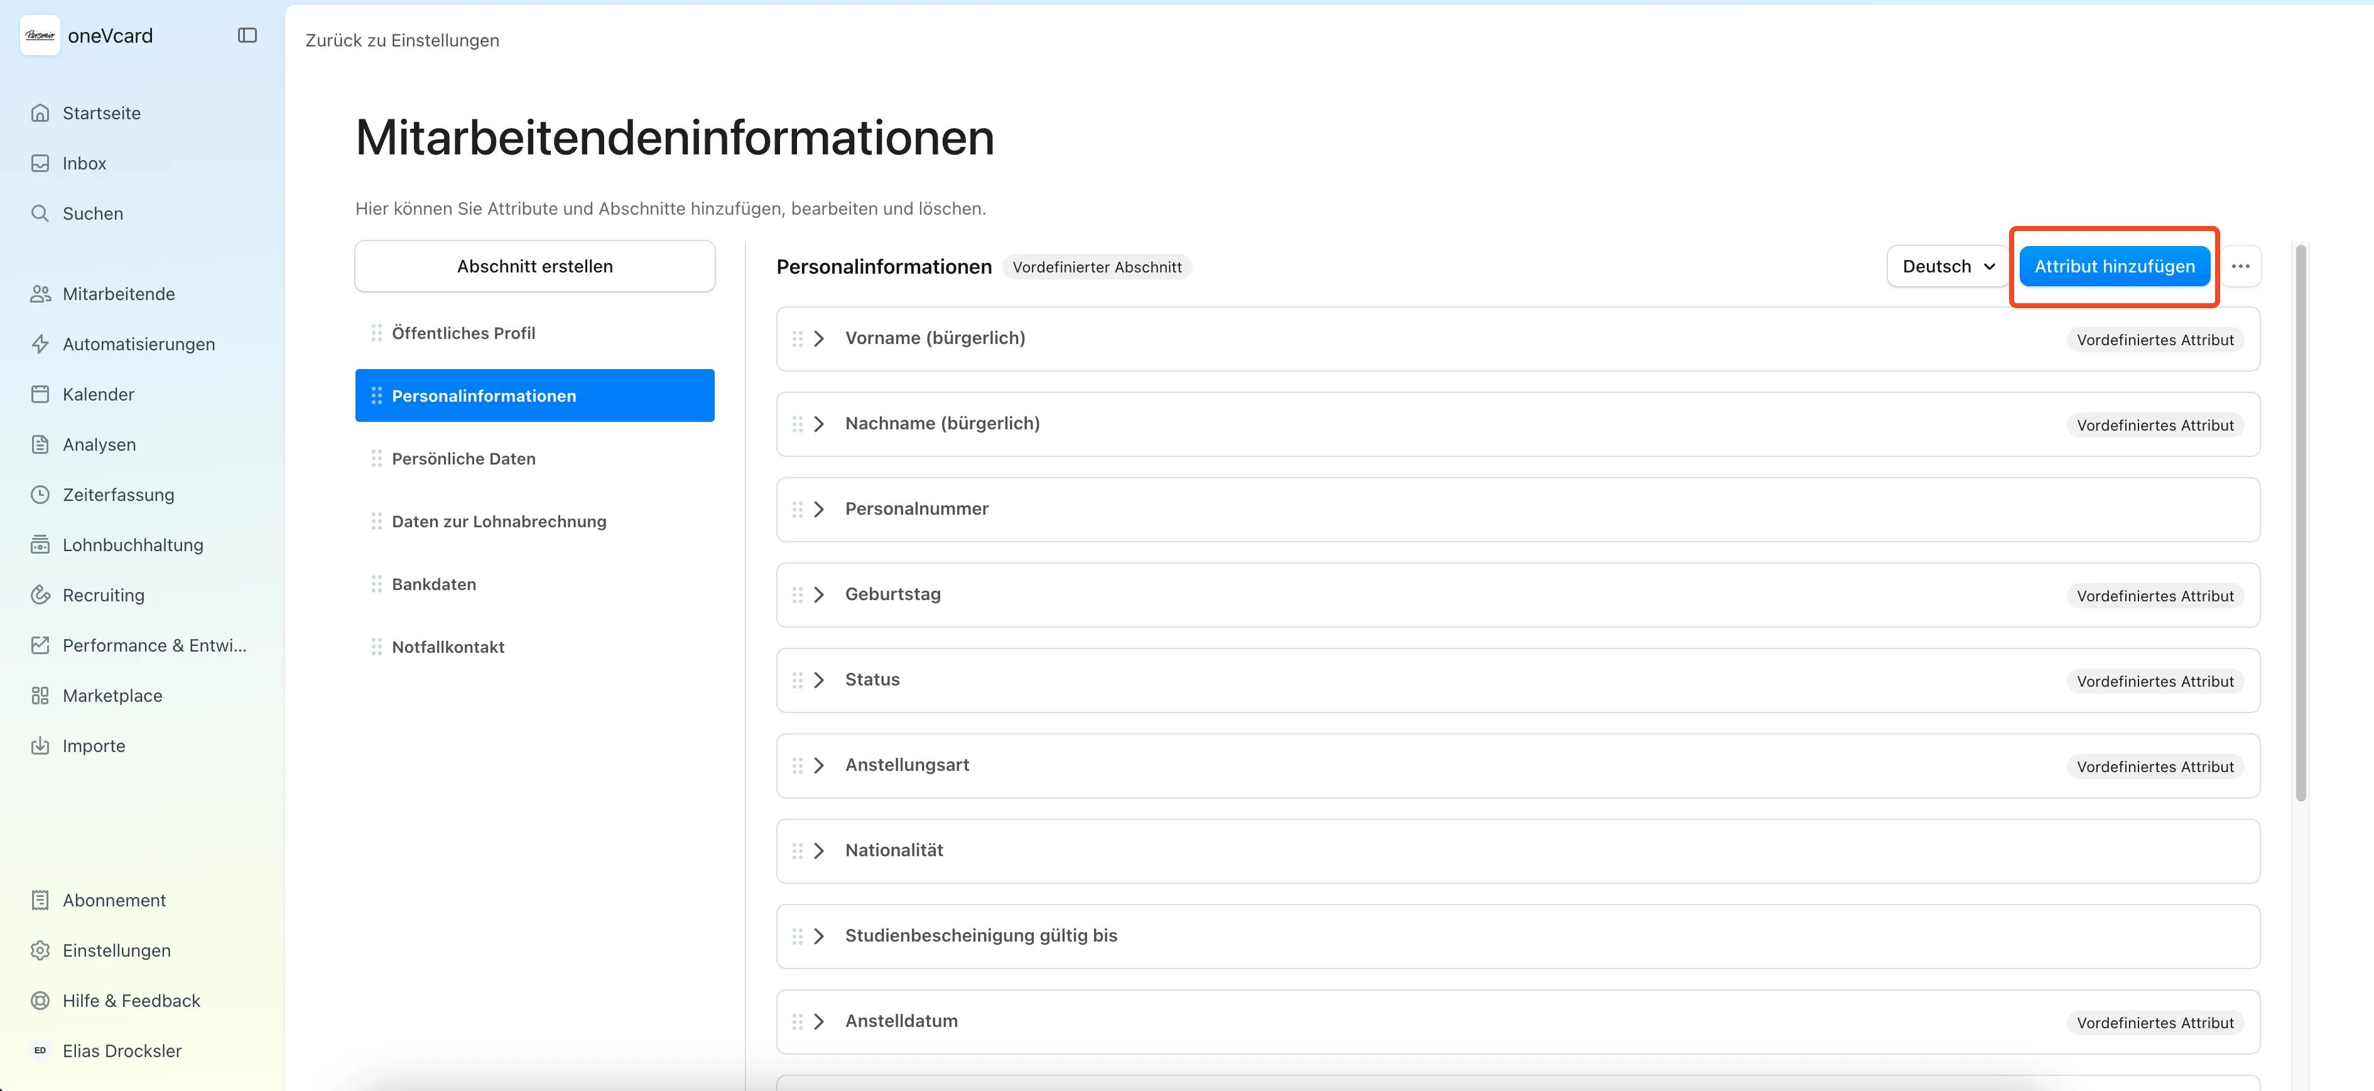Click the Zeiterfassung clock icon

tap(40, 495)
